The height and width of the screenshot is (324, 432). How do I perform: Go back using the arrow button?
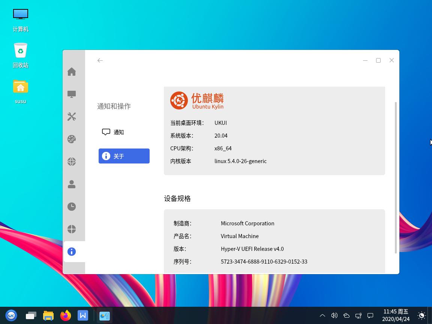coord(100,60)
